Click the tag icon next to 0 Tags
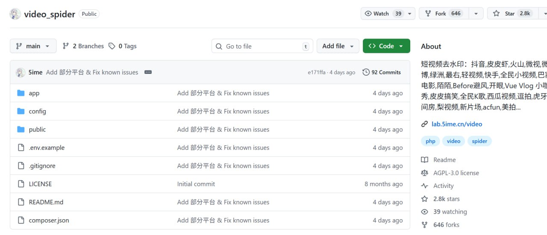Image resolution: width=547 pixels, height=235 pixels. (x=112, y=46)
